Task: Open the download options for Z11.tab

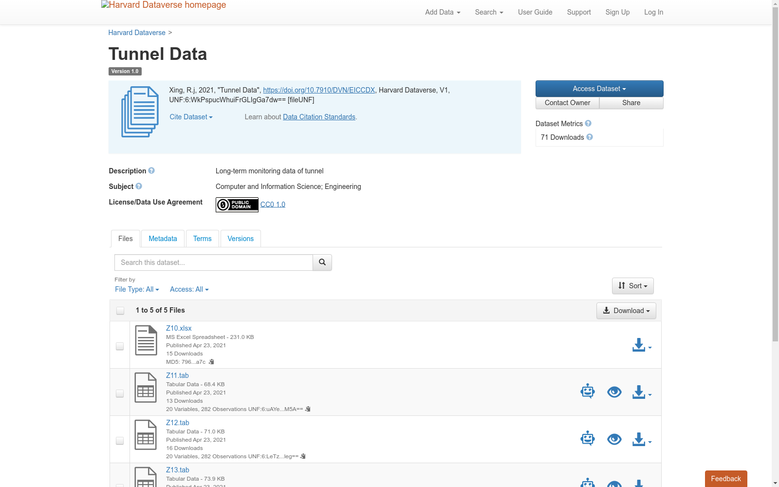Action: click(642, 393)
